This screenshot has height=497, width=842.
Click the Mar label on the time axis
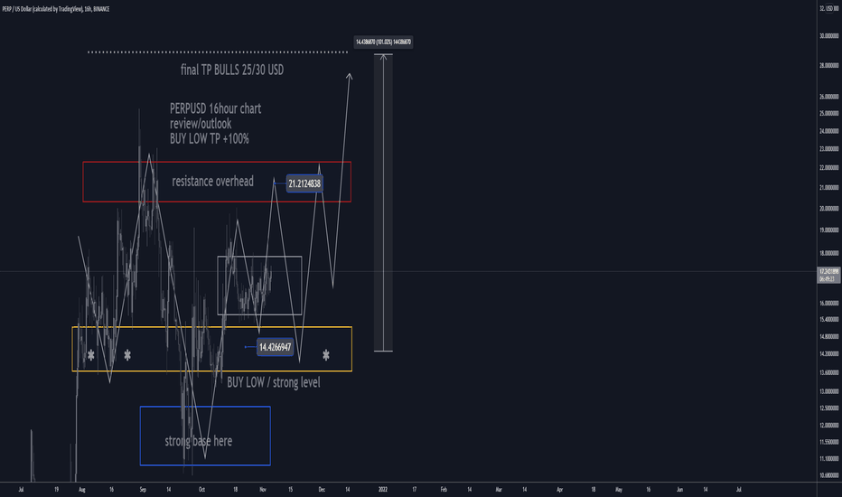point(499,490)
